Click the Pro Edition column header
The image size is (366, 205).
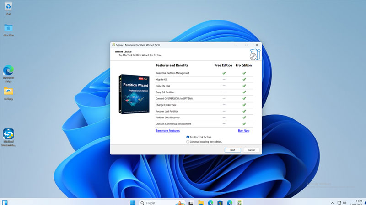pos(243,65)
